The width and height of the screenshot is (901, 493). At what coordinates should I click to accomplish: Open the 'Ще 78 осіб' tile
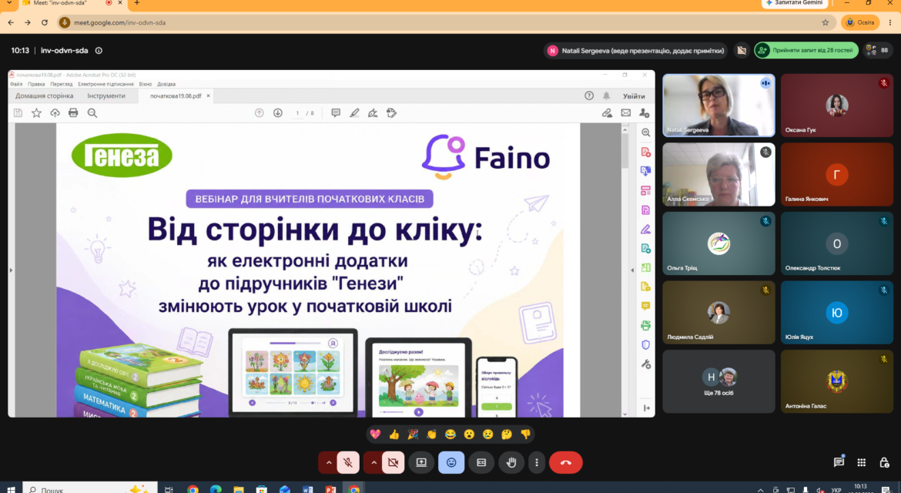tap(718, 381)
